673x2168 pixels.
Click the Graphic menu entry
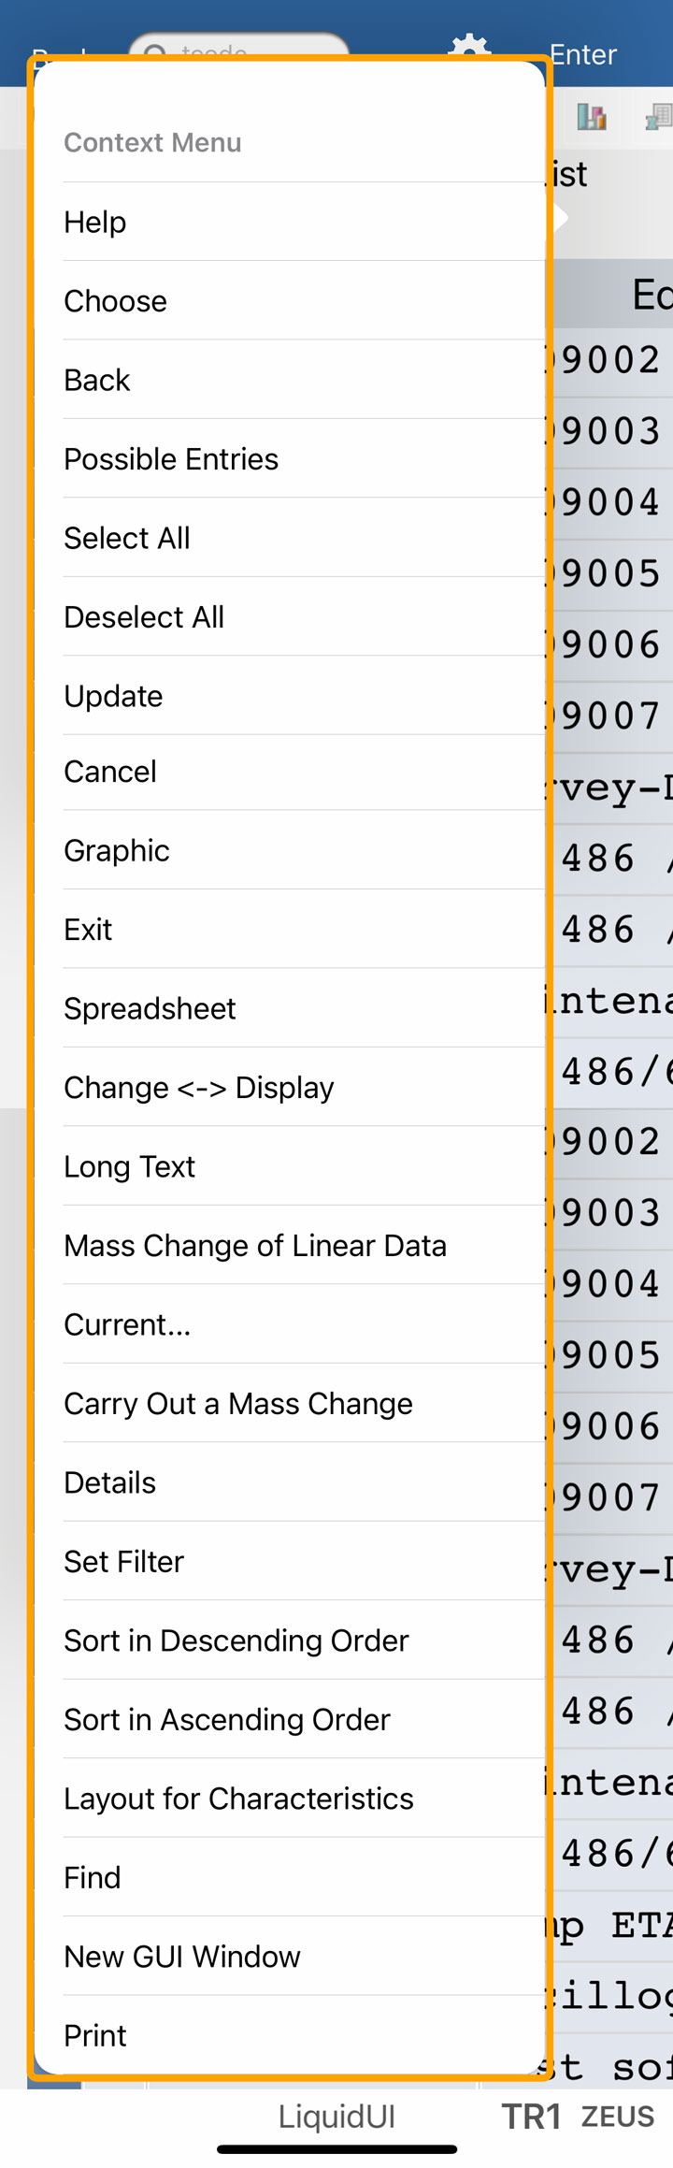117,851
